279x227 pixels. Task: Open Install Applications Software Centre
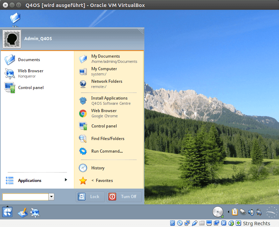[109, 101]
